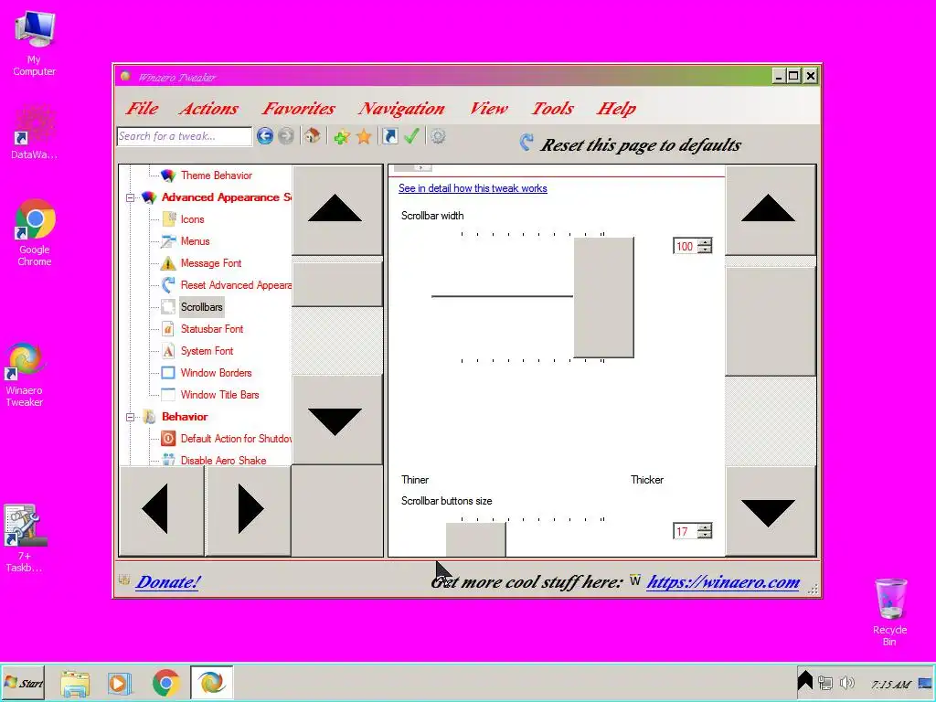Click the Scrollbar width slider thumb

(603, 297)
